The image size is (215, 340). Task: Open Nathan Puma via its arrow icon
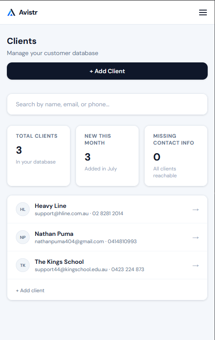[x=196, y=238]
